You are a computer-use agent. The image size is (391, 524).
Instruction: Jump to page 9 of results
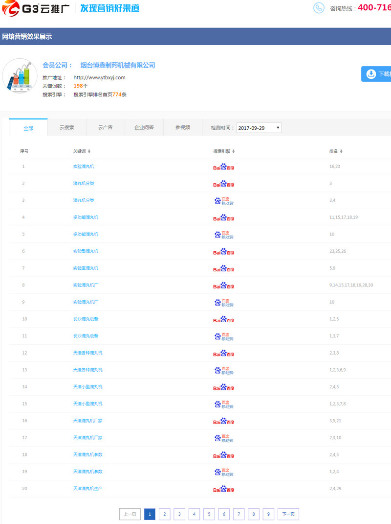pos(268,514)
